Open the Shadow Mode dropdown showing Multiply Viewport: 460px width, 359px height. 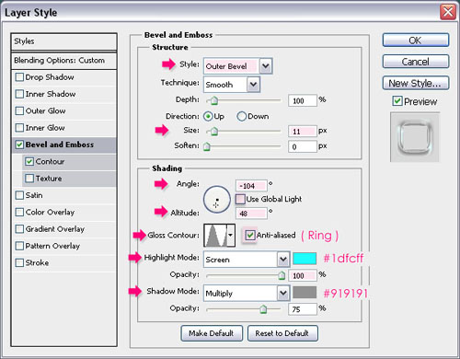coord(247,294)
